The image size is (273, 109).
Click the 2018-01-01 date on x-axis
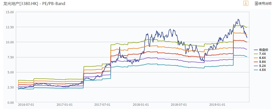click(x=141, y=104)
